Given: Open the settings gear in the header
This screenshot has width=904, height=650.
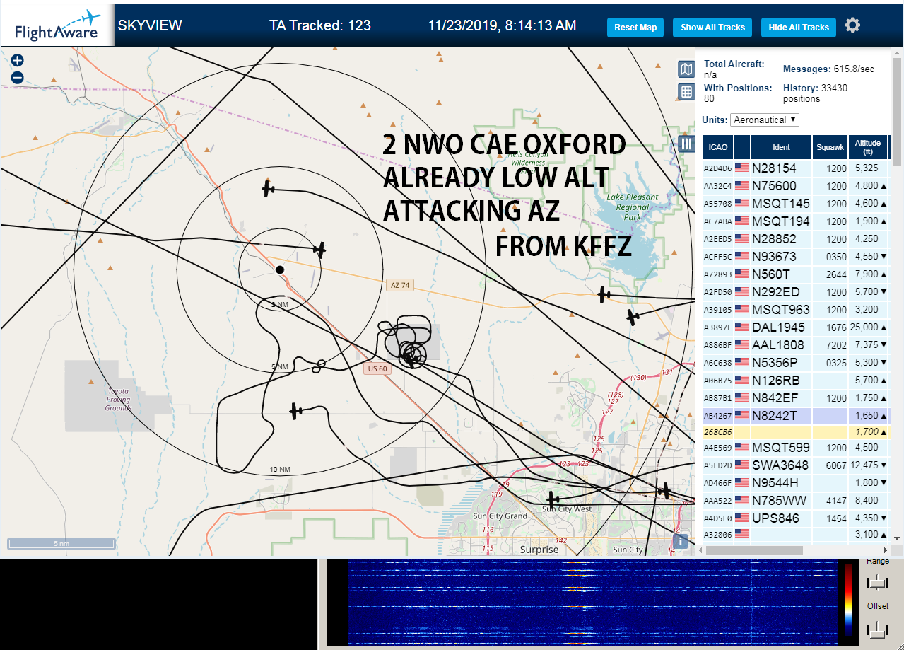Looking at the screenshot, I should point(852,25).
